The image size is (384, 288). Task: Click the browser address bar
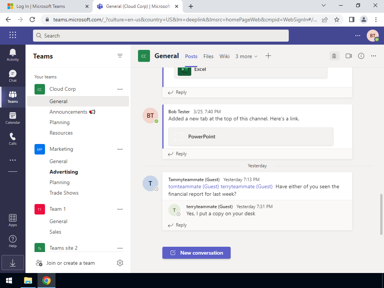(185, 19)
